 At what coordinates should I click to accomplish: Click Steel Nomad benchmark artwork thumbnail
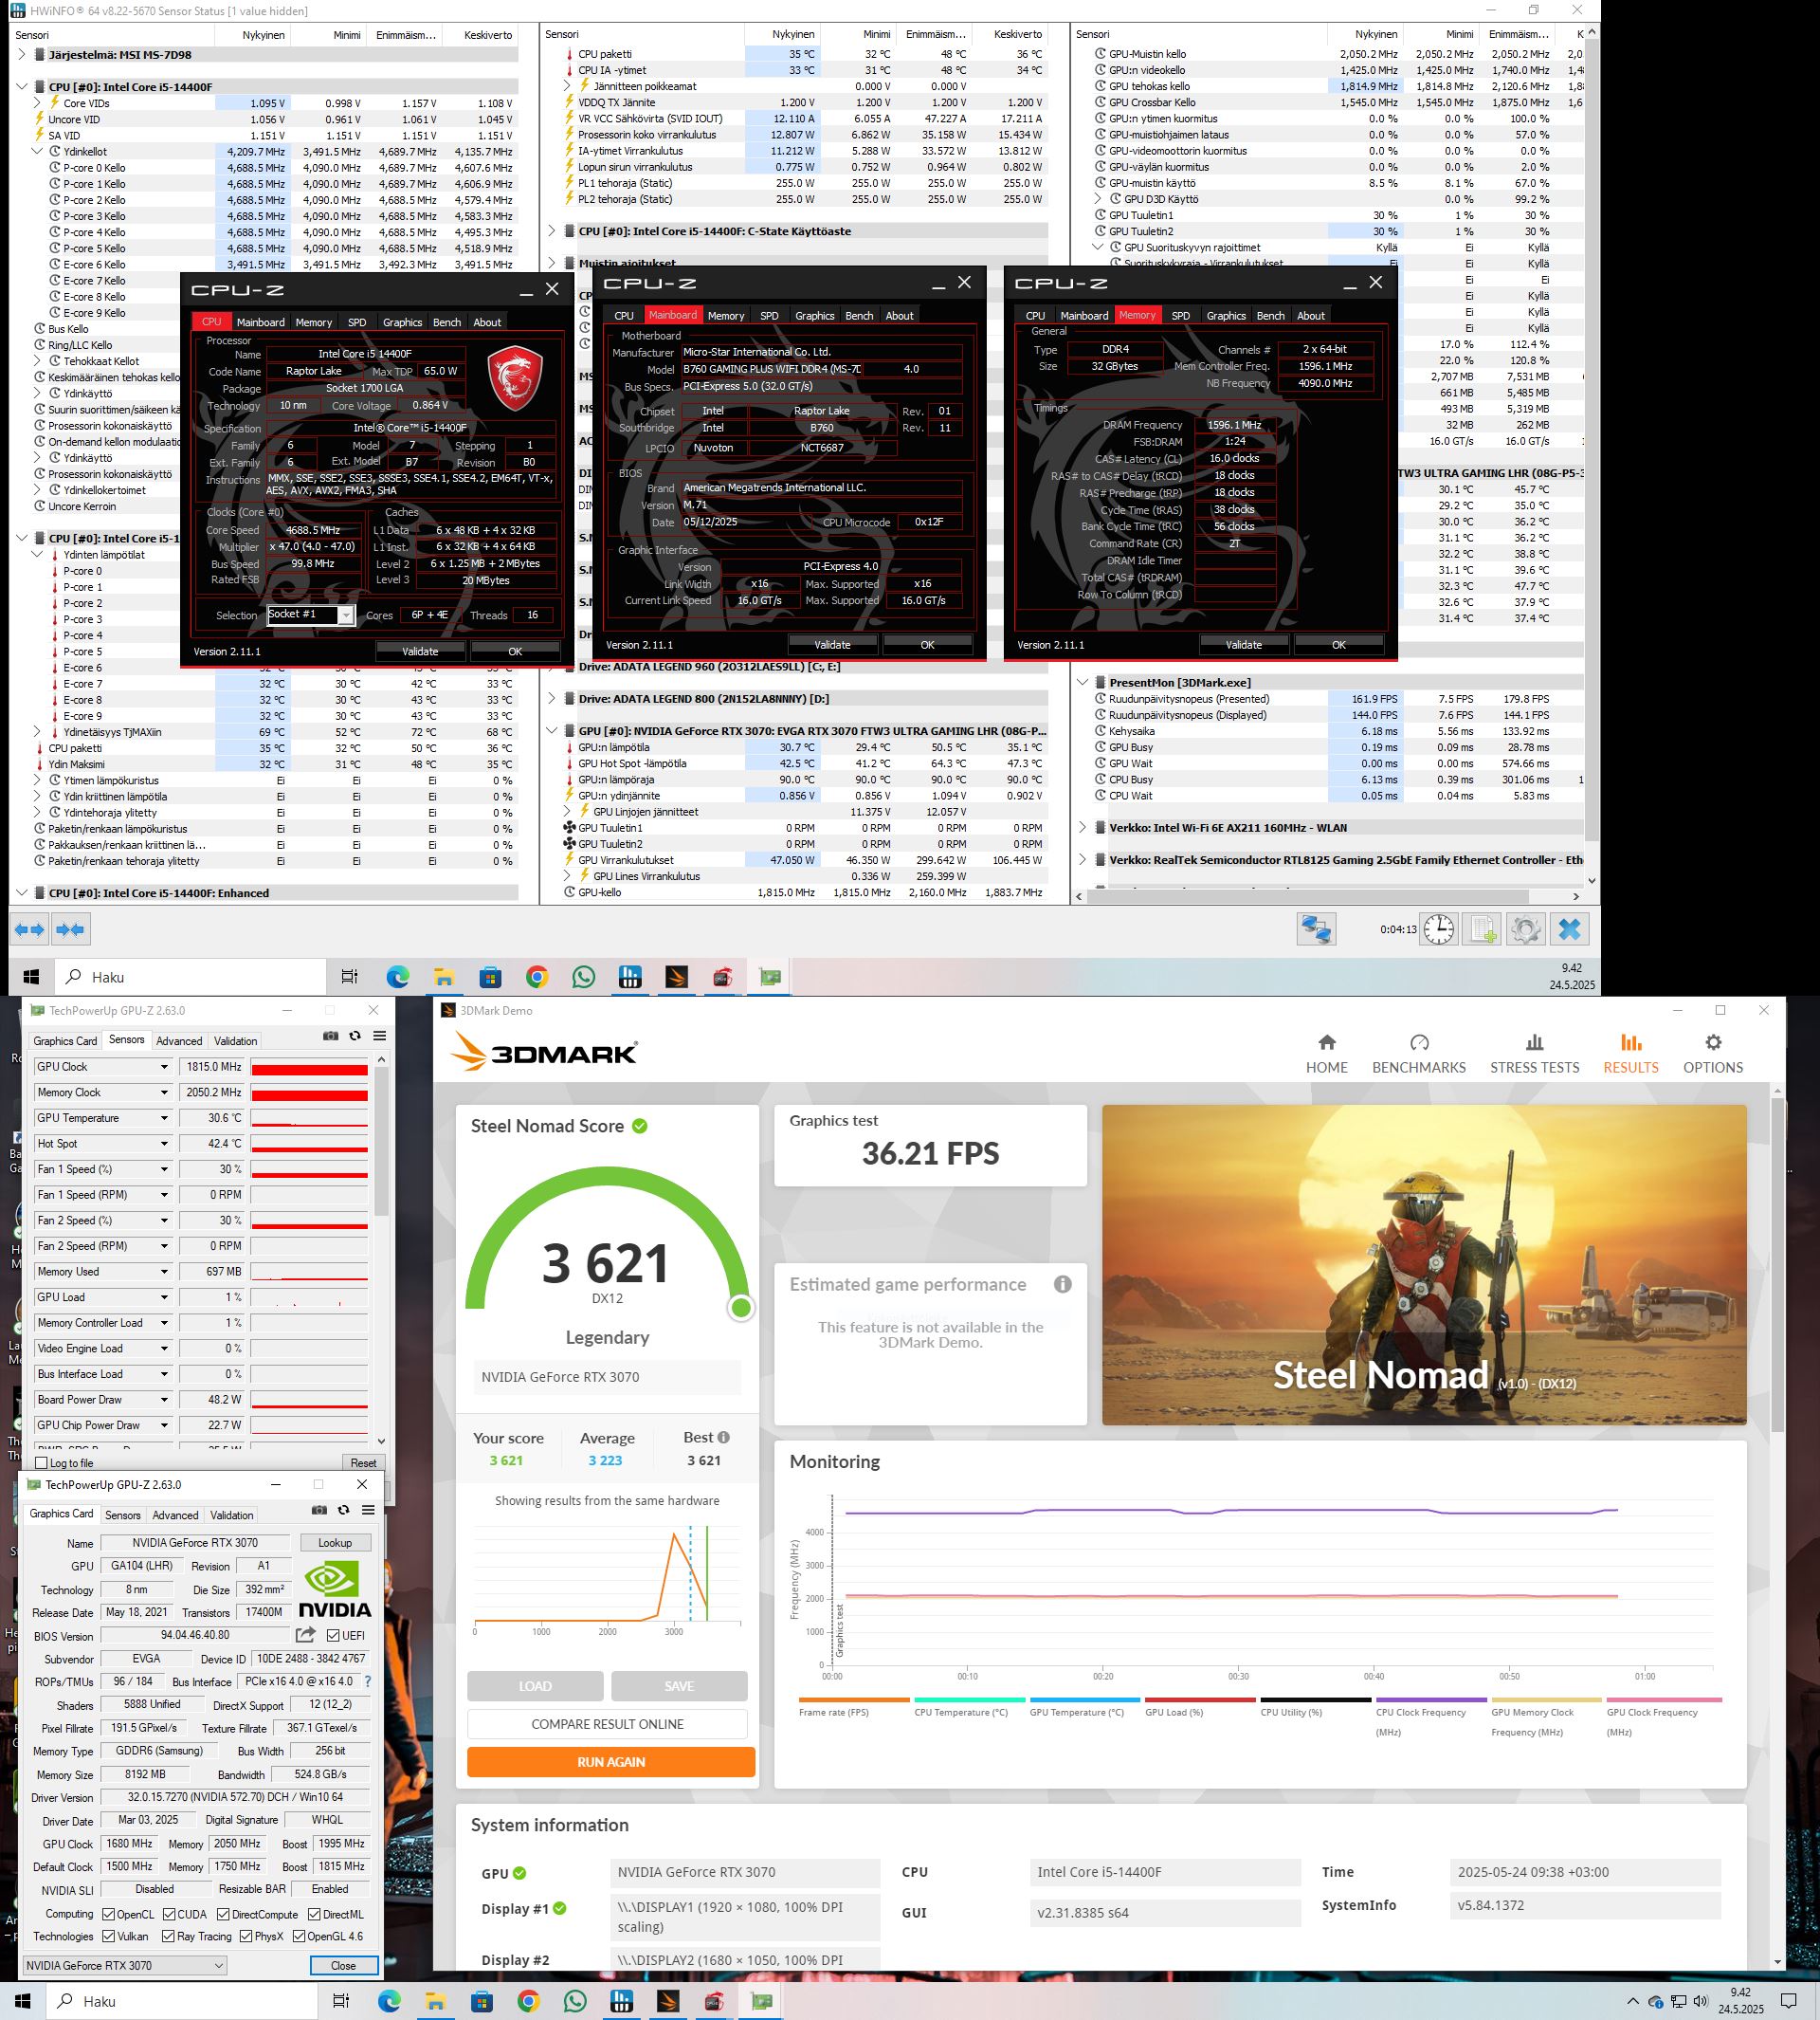coord(1424,1263)
